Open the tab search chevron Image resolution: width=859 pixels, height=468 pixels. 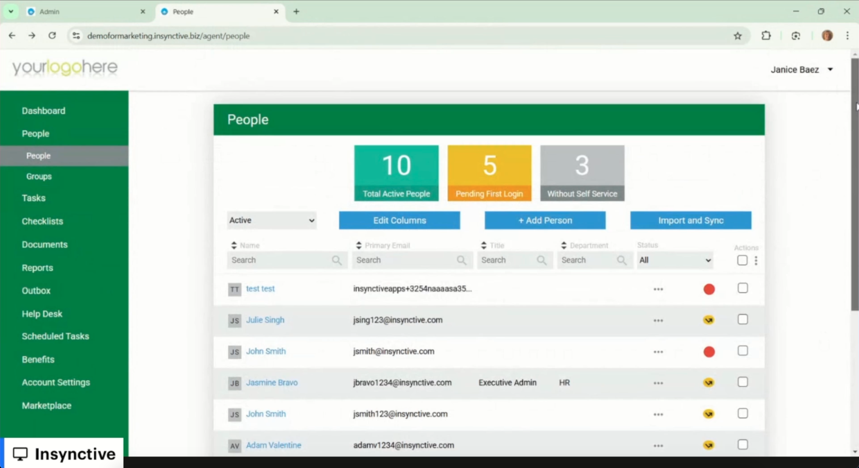(10, 11)
